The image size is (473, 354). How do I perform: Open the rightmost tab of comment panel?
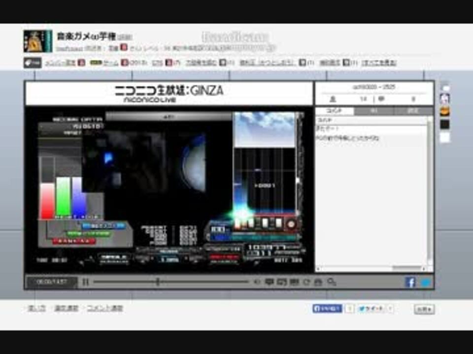[413, 111]
